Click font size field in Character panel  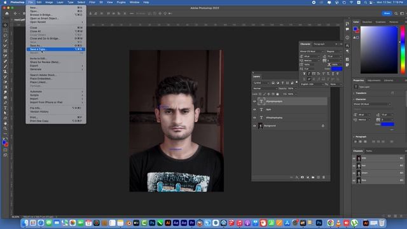tap(312, 57)
